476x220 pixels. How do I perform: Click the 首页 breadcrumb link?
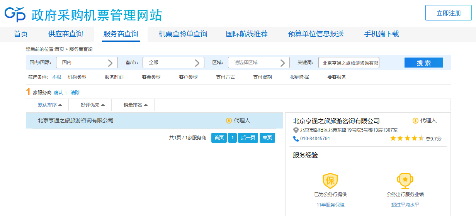59,49
